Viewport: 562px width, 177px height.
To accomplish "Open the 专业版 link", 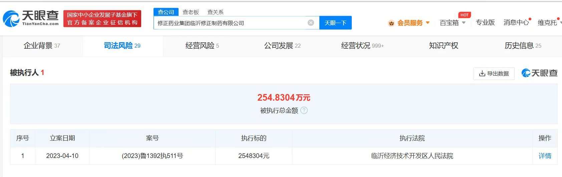I will point(485,22).
